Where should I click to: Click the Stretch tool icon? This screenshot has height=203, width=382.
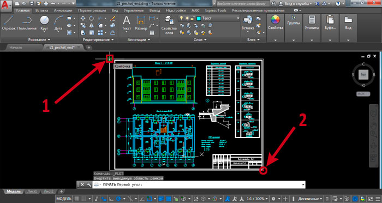point(83,32)
